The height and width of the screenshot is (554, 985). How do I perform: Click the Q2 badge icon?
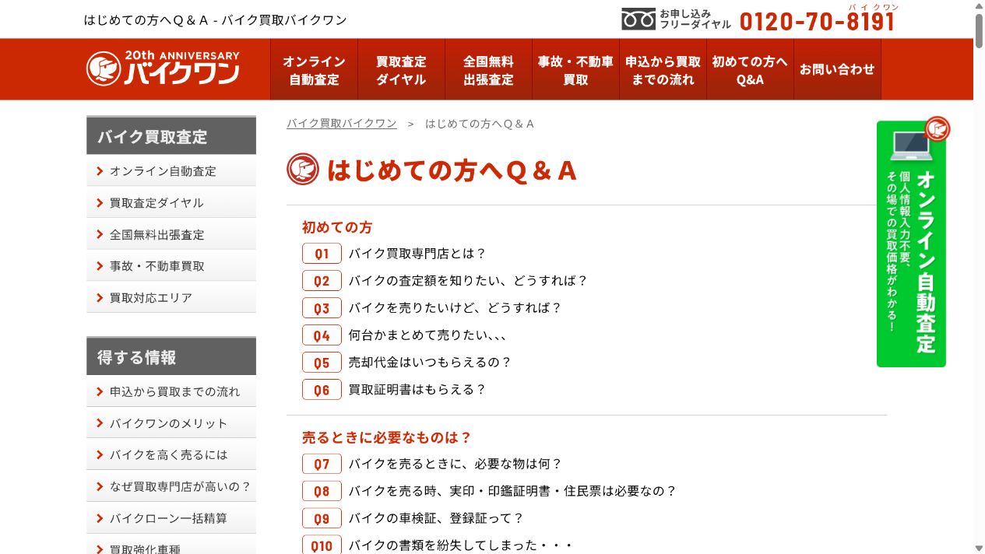(322, 281)
